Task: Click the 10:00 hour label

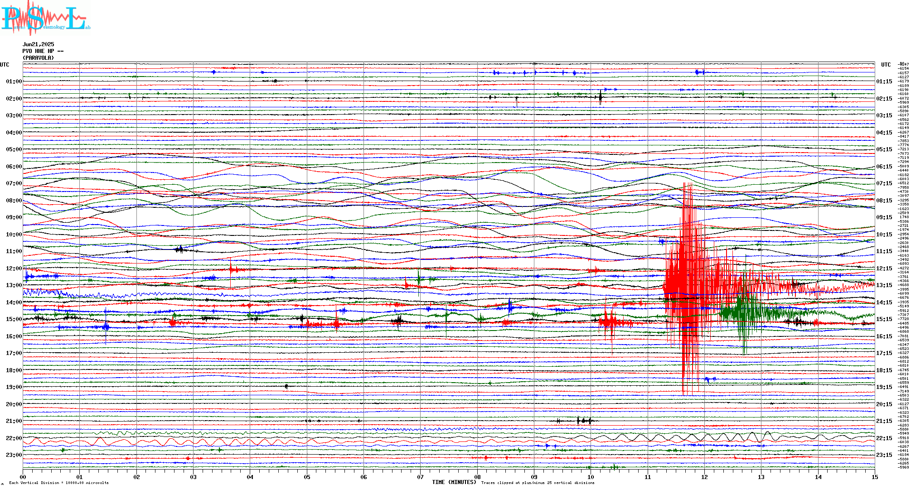Action: pos(14,235)
